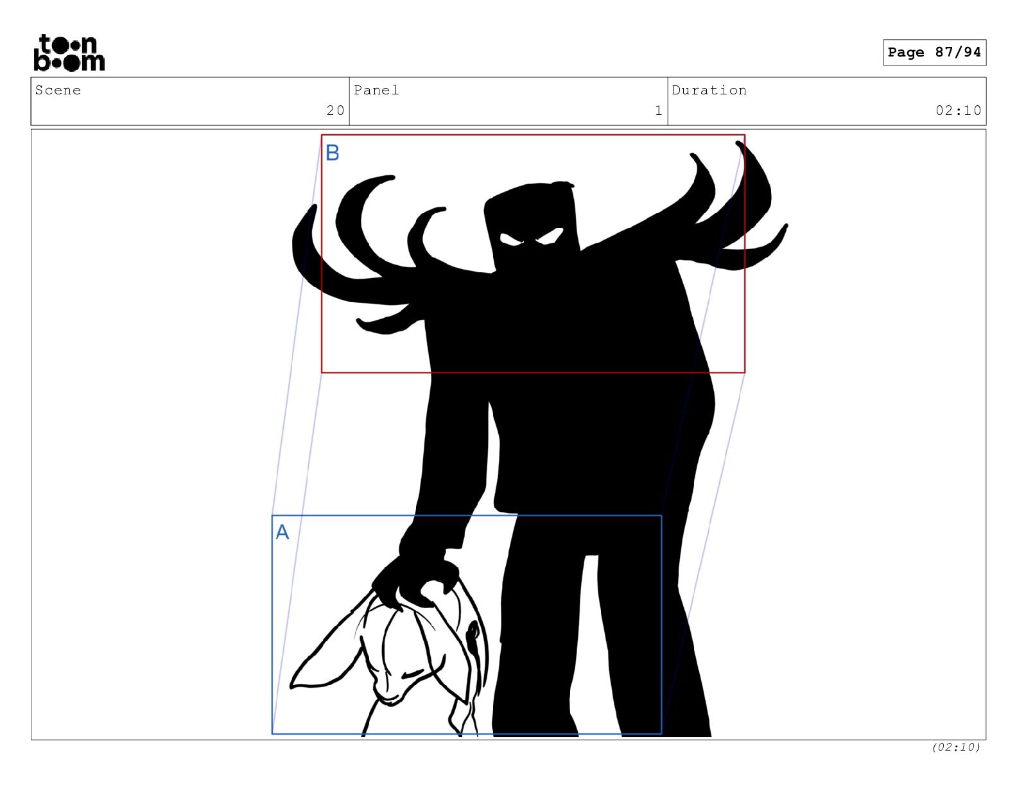Viewport: 1017px width, 786px height.
Task: Select the camera frame label B
Action: pos(333,153)
